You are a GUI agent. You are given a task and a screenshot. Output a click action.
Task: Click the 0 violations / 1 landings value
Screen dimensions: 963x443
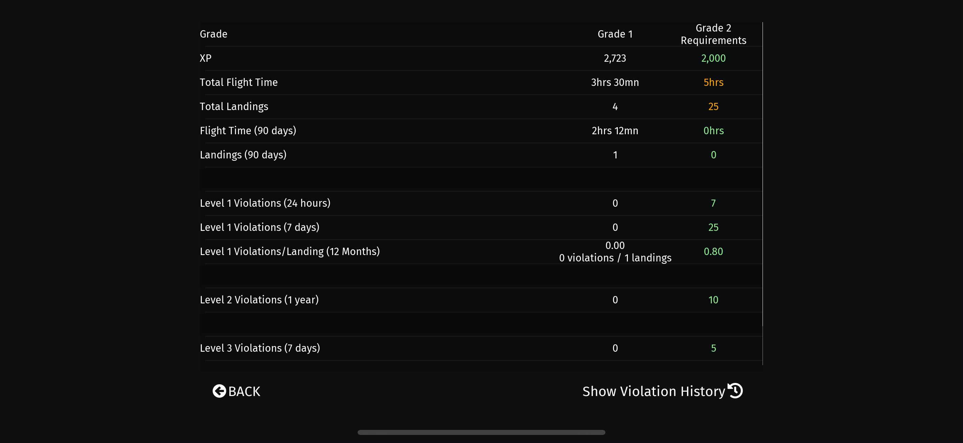pos(615,258)
